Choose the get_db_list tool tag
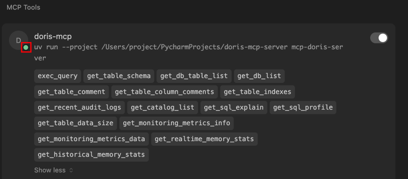This screenshot has width=408, height=179. 259,76
